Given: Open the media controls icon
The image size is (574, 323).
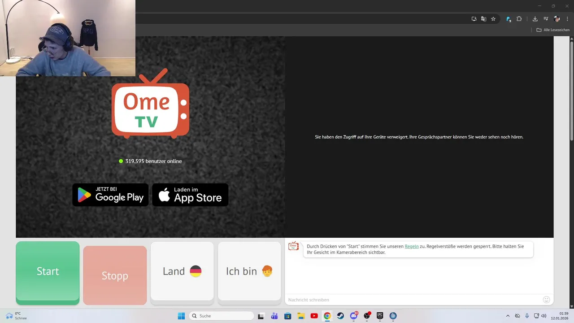Looking at the screenshot, I should 546,19.
